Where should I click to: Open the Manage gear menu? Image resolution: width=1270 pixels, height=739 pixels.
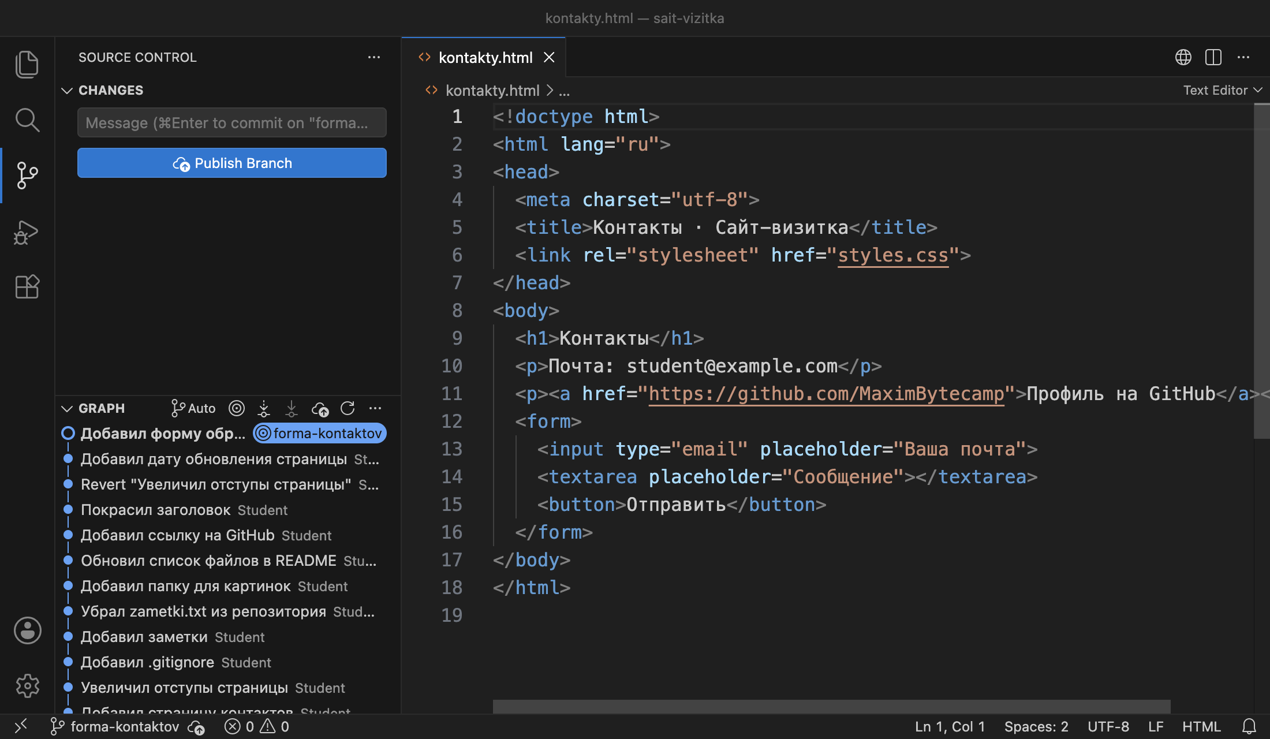(27, 686)
